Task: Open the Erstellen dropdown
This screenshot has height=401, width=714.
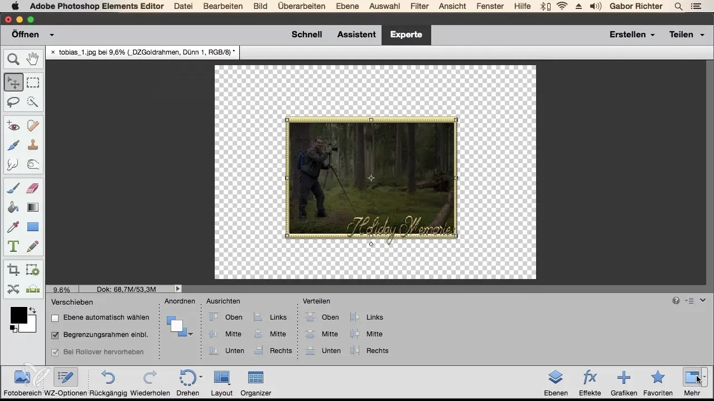Action: (632, 35)
